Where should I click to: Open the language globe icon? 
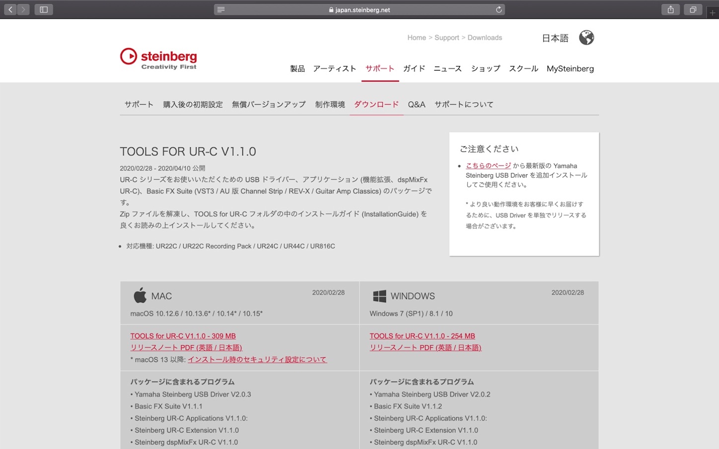[586, 37]
